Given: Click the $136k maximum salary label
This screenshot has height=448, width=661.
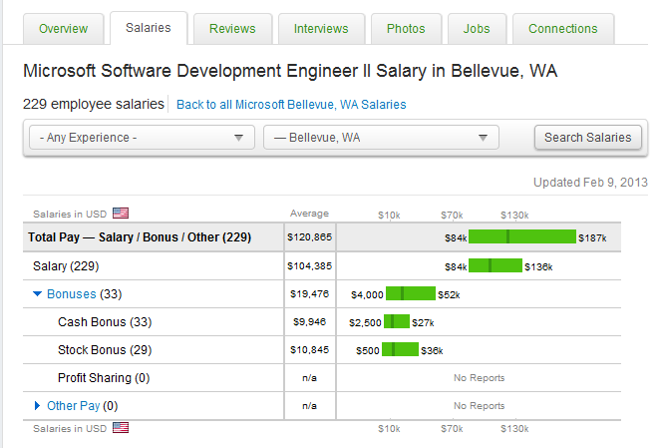Looking at the screenshot, I should pyautogui.click(x=538, y=266).
